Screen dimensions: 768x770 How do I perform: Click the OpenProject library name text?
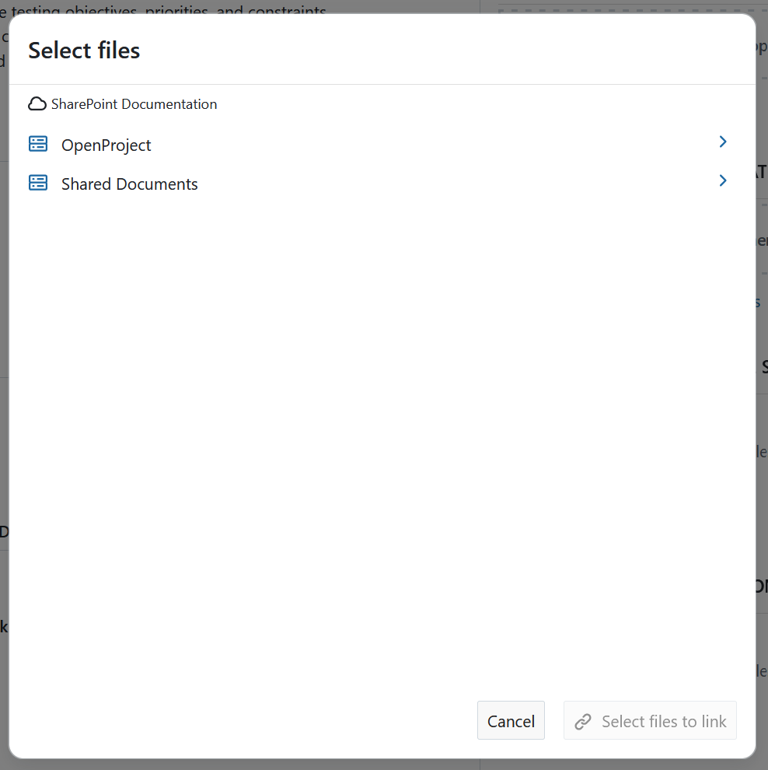106,145
